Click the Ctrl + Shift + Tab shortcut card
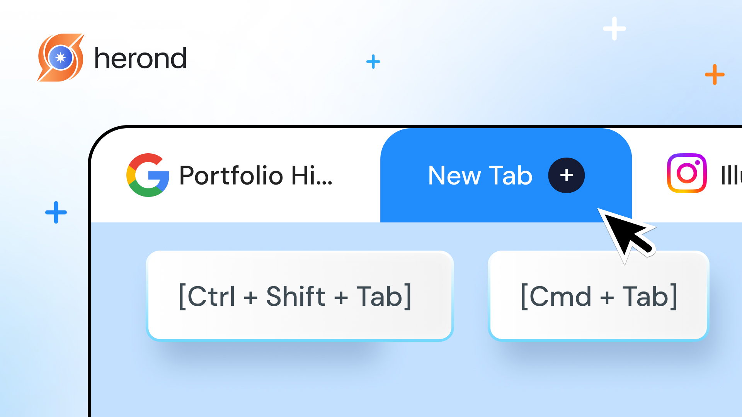The image size is (742, 417). (x=300, y=296)
